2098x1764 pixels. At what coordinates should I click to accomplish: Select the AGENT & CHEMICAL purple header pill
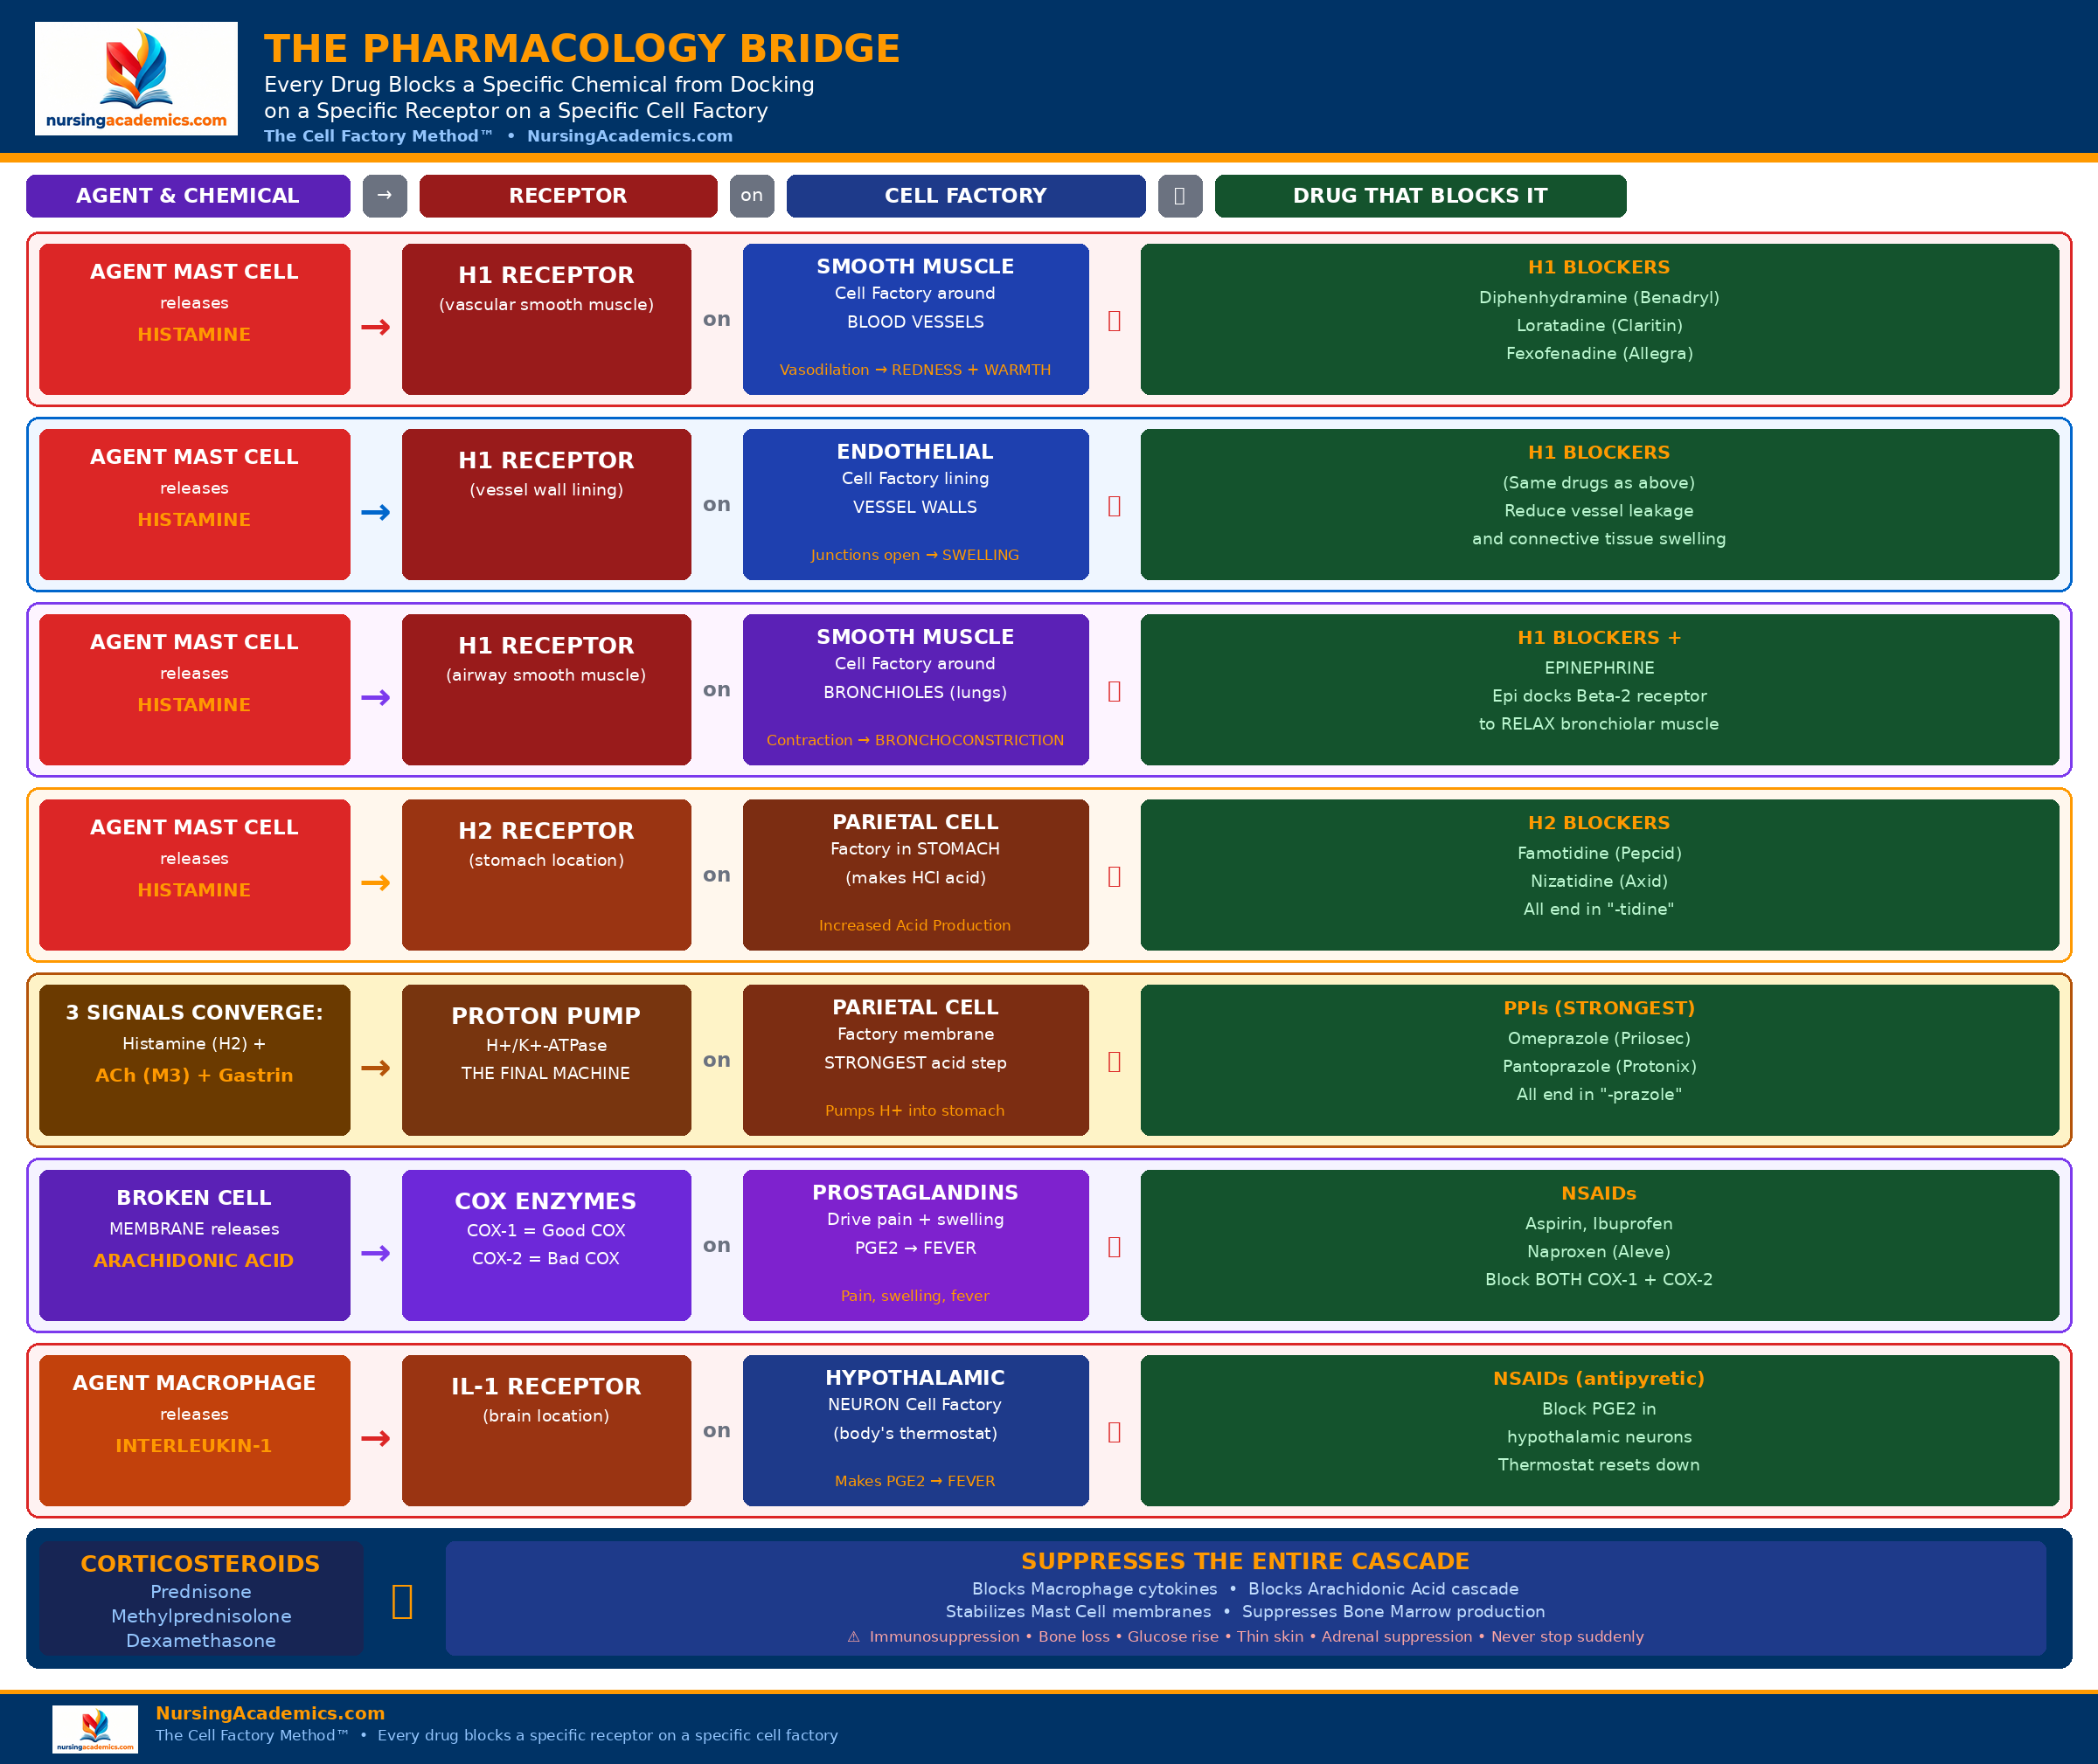[x=188, y=196]
